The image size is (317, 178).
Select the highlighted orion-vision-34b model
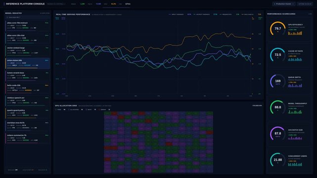click(x=27, y=63)
